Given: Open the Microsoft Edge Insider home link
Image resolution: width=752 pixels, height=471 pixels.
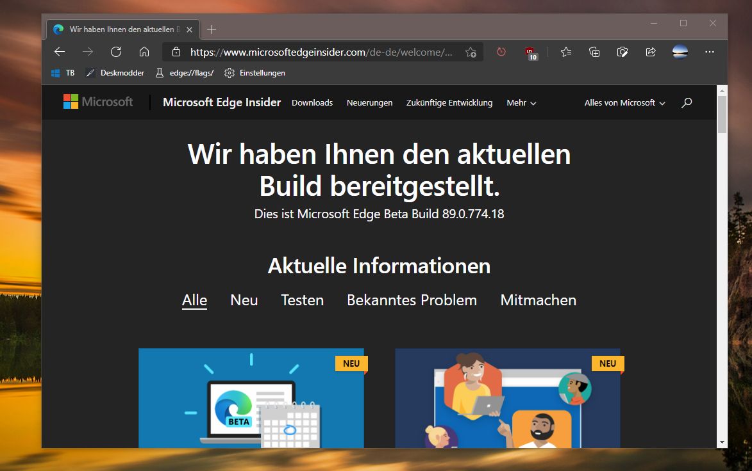Looking at the screenshot, I should pyautogui.click(x=222, y=102).
